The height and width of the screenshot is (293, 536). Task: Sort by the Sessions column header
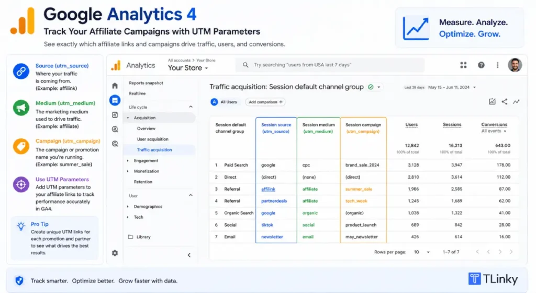click(x=452, y=125)
